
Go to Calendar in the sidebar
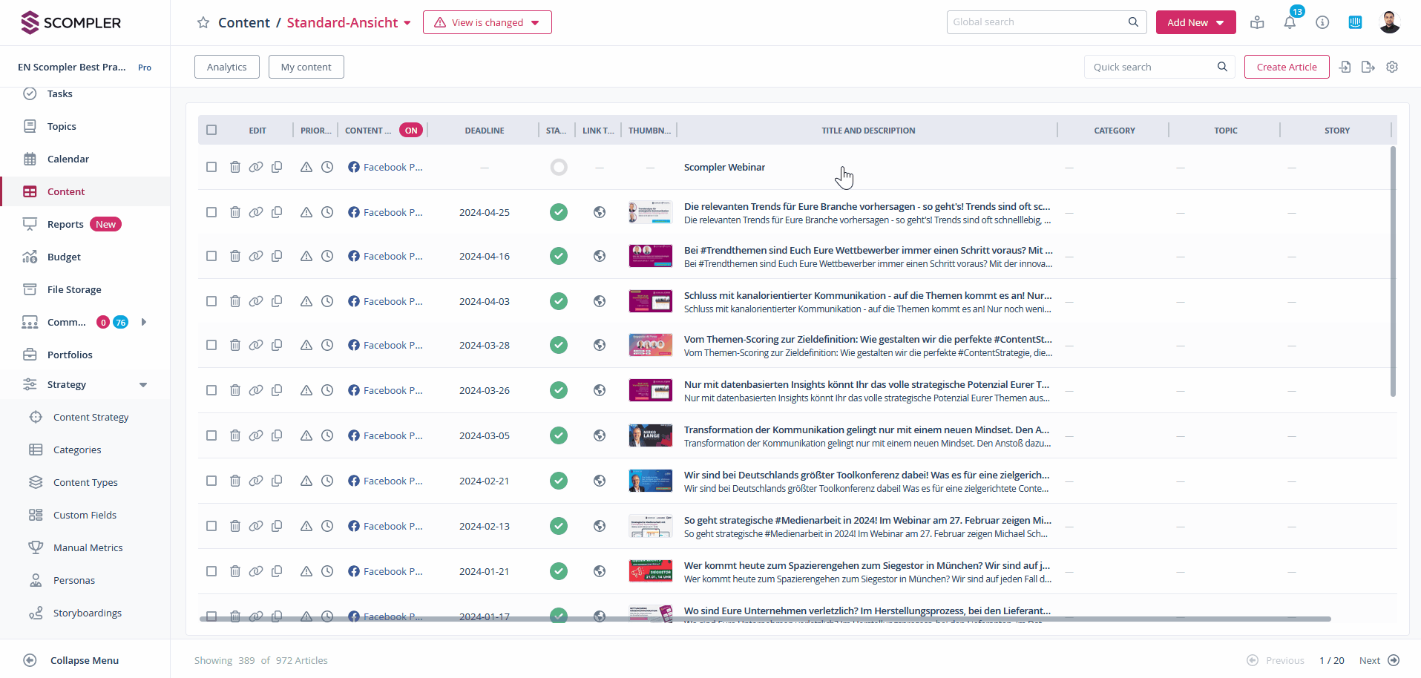click(x=68, y=159)
